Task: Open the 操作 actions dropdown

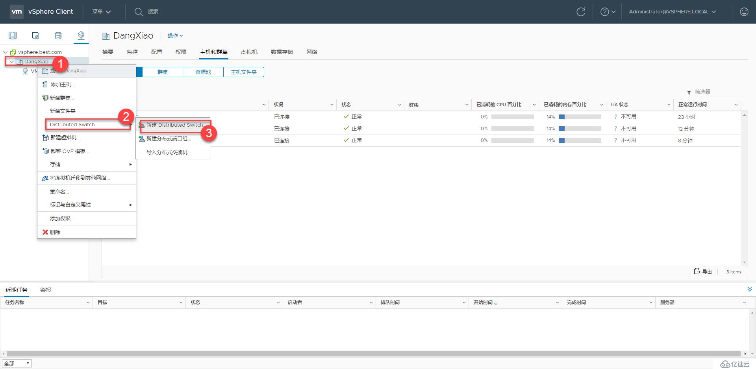Action: click(175, 35)
